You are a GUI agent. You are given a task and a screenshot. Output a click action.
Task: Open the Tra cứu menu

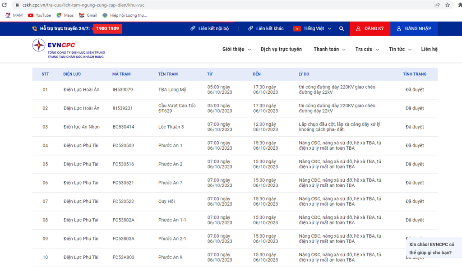point(367,49)
